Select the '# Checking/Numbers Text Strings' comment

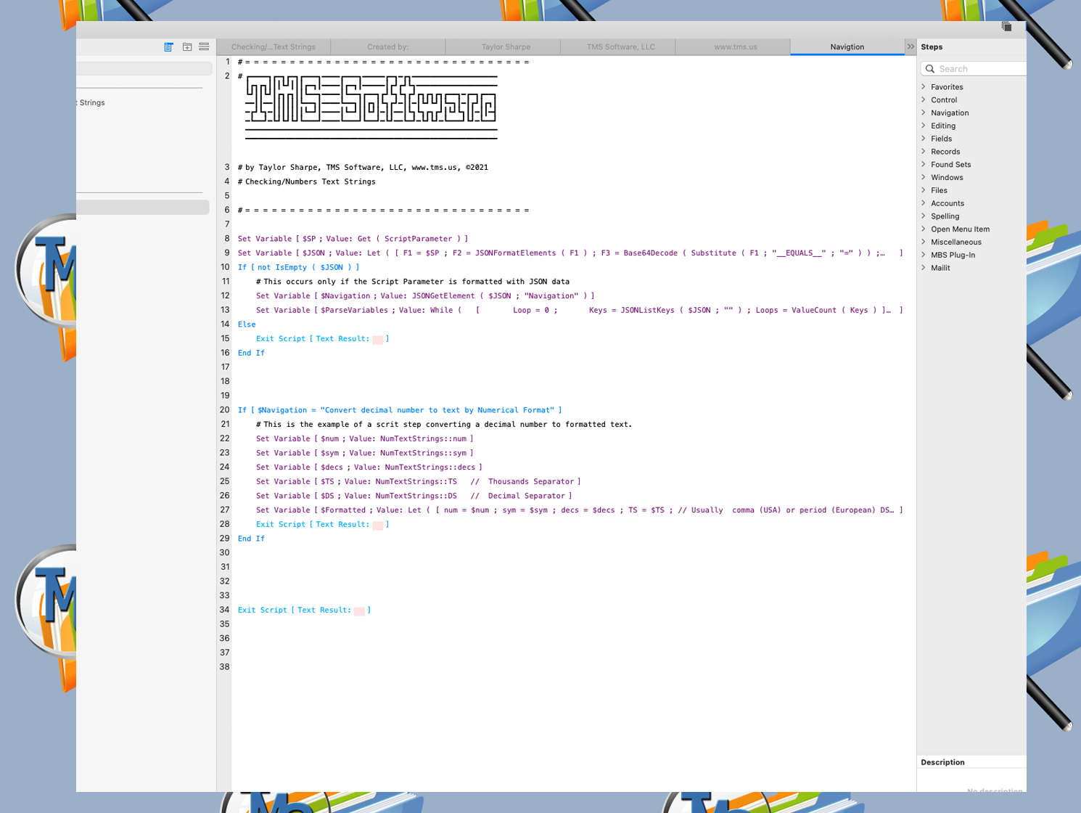306,182
